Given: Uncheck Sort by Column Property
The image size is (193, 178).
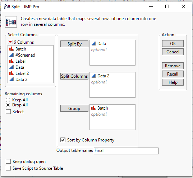Looking at the screenshot, I should coord(63,140).
